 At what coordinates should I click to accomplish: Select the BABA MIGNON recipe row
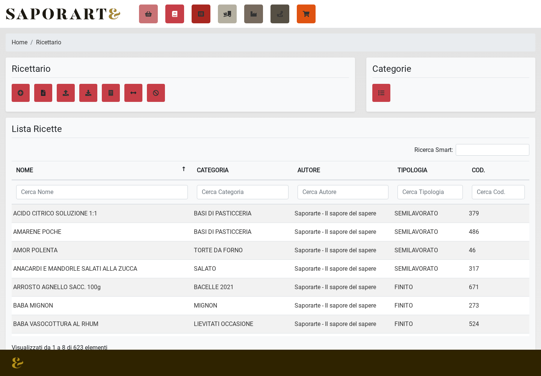point(270,306)
